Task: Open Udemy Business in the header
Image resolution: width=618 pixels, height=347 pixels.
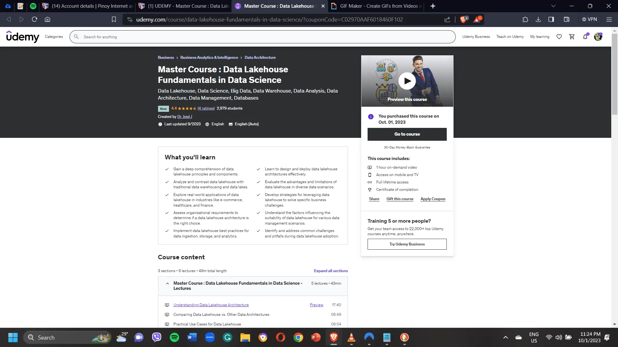Action: 476,37
